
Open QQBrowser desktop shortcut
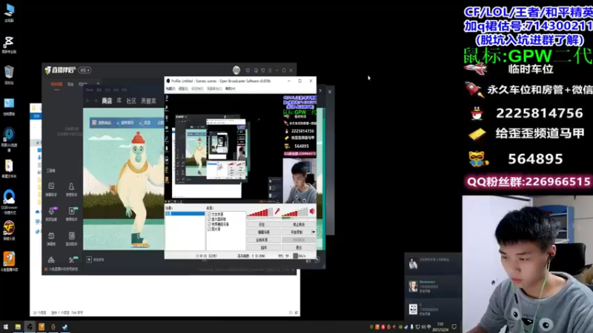(9, 202)
